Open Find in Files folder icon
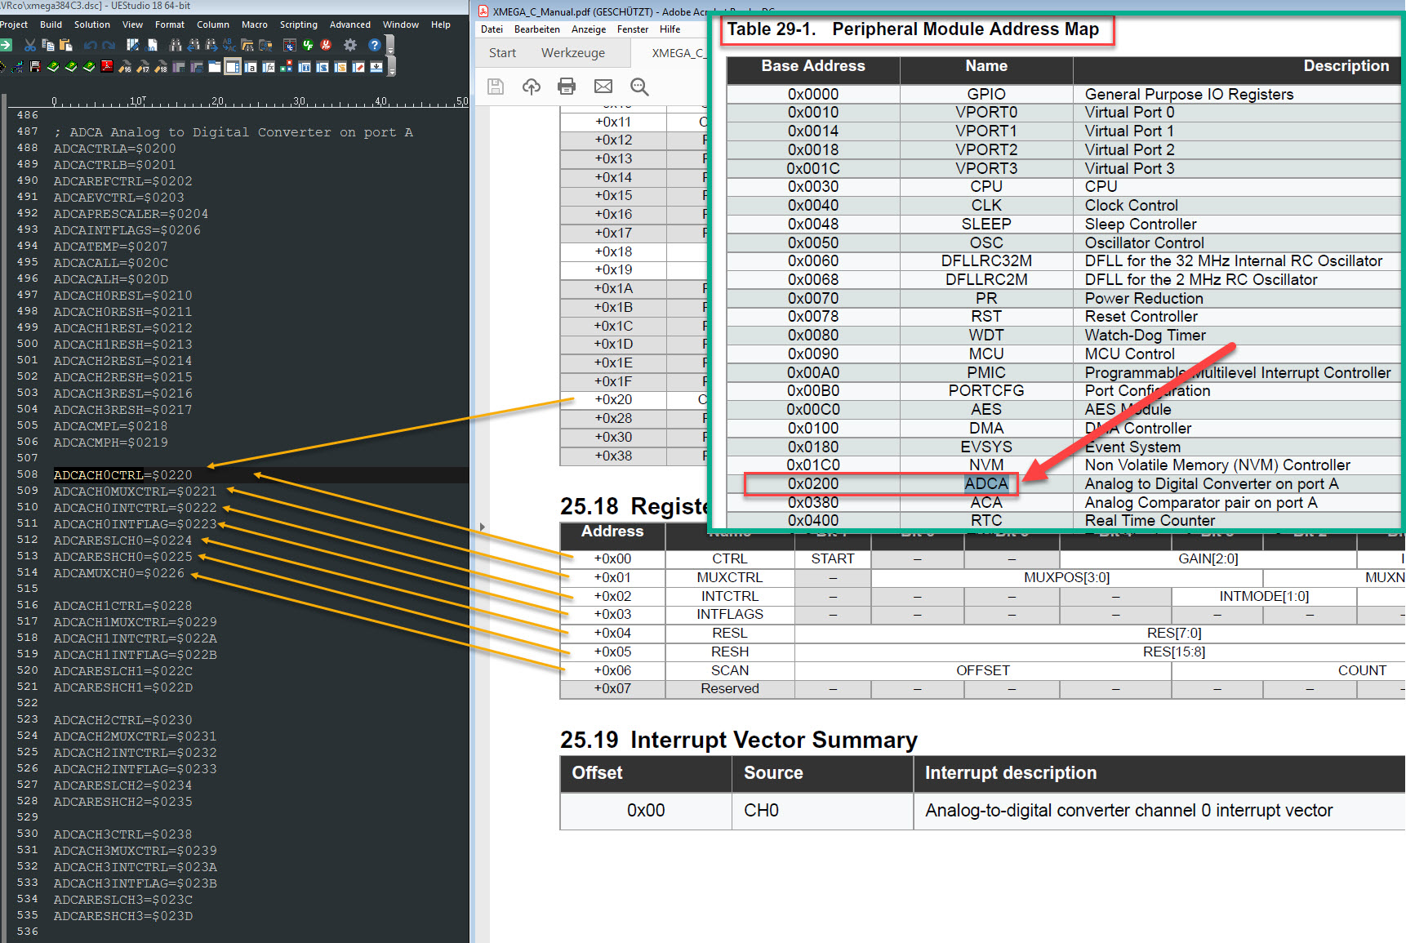 click(247, 45)
